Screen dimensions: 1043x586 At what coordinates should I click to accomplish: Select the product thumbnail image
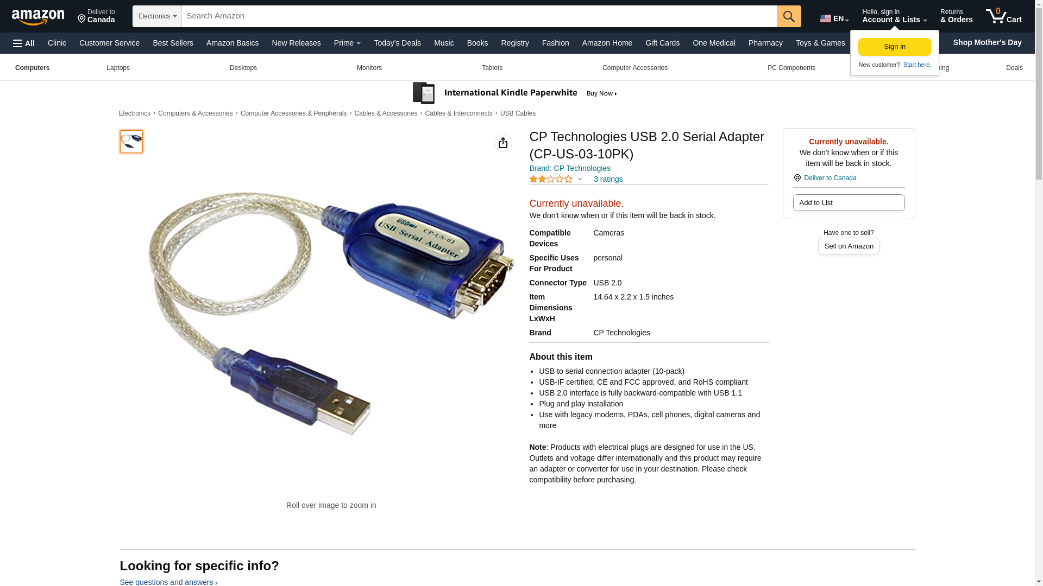pyautogui.click(x=131, y=142)
